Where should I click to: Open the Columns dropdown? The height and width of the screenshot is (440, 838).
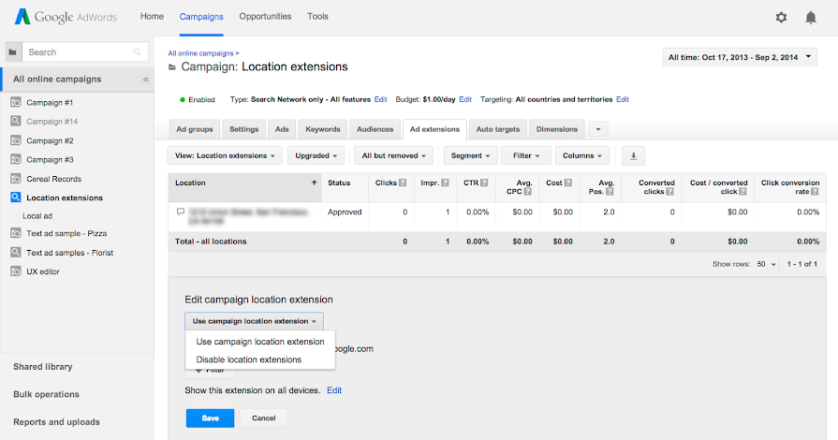pos(581,155)
